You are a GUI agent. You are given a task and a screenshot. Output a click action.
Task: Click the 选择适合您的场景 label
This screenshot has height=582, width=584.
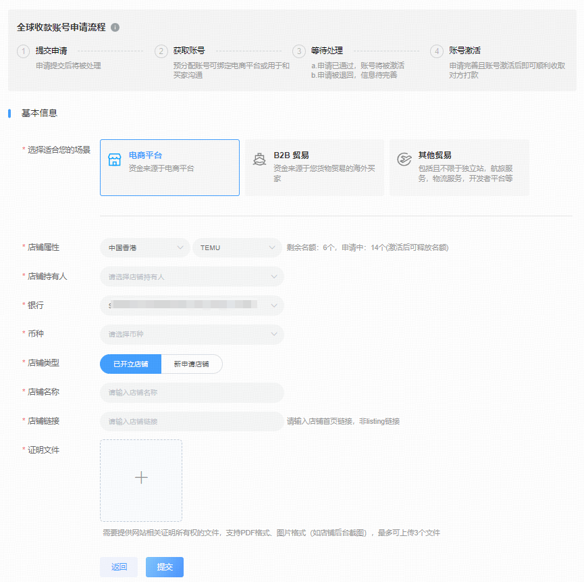(59, 150)
